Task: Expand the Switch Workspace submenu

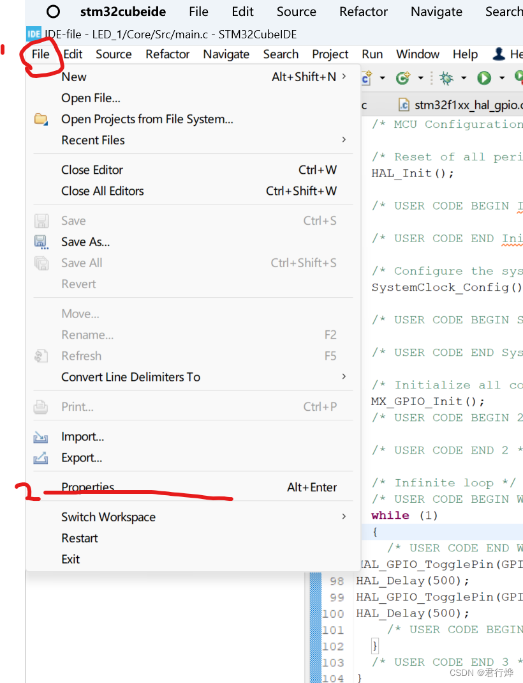Action: tap(344, 517)
